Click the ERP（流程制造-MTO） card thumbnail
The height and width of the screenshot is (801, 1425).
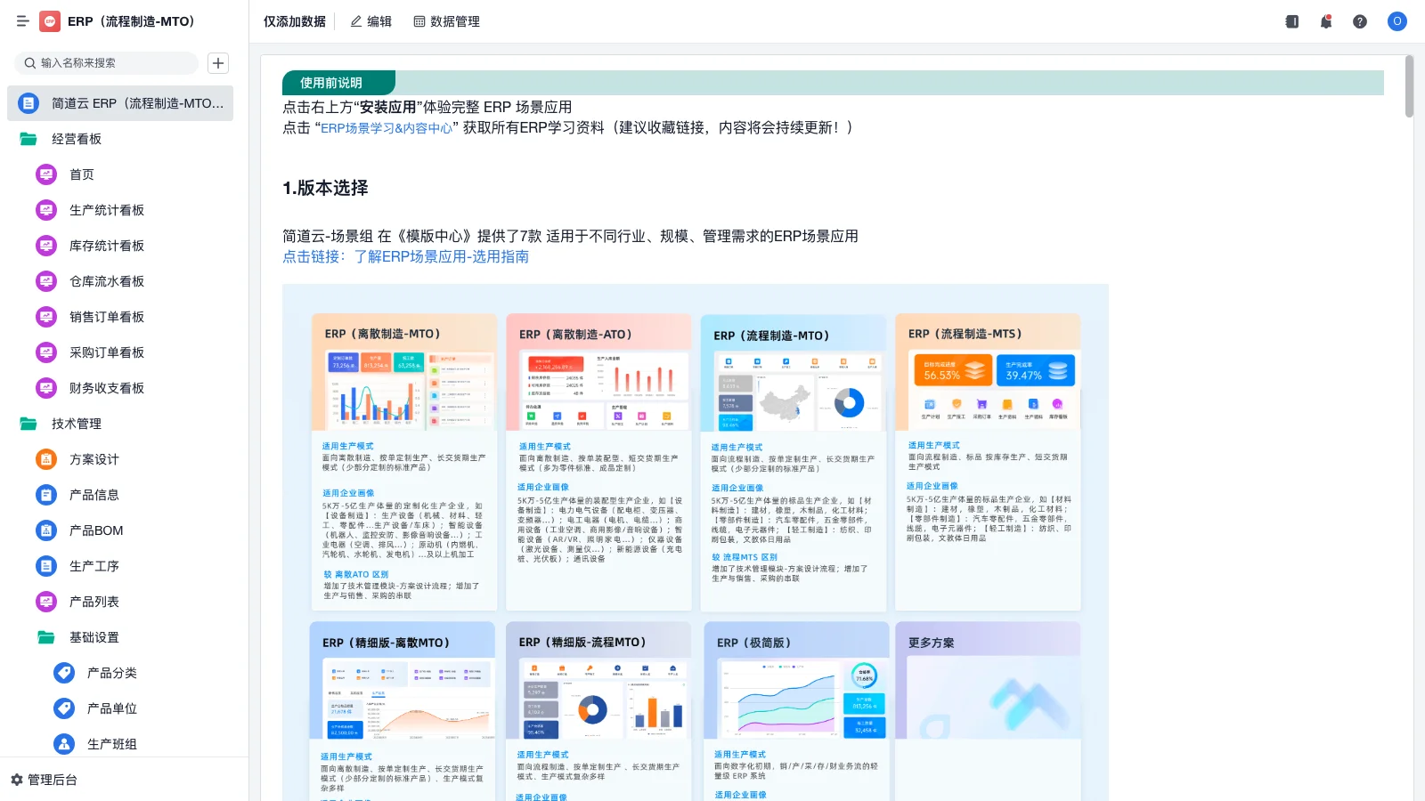click(x=793, y=462)
